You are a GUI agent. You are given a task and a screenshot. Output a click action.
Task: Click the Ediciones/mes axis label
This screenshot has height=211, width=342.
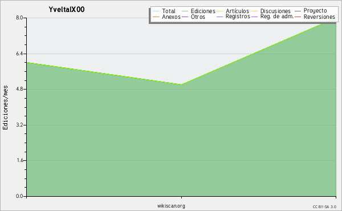[5, 107]
